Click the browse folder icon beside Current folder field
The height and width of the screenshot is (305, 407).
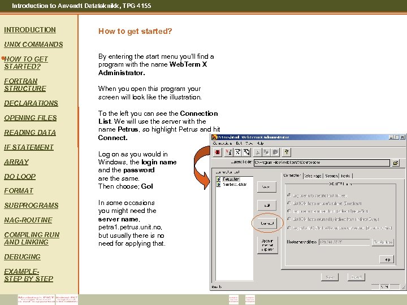[395, 163]
